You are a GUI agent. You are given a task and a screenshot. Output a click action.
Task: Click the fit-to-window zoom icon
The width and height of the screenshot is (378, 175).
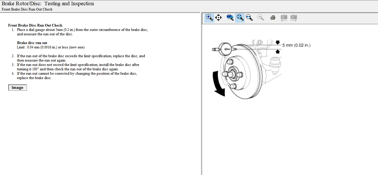240,18
